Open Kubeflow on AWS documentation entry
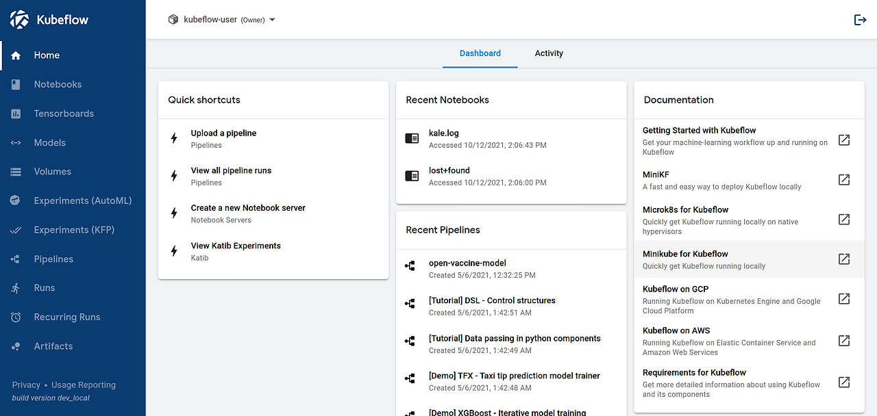 (x=749, y=341)
